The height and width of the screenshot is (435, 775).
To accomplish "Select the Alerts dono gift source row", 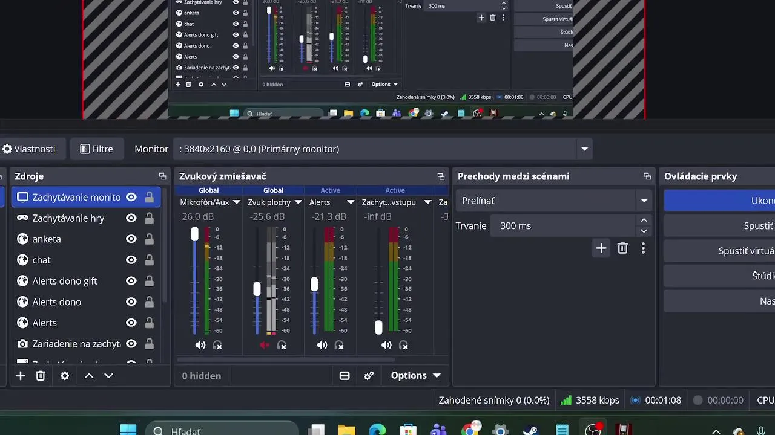I will click(86, 281).
